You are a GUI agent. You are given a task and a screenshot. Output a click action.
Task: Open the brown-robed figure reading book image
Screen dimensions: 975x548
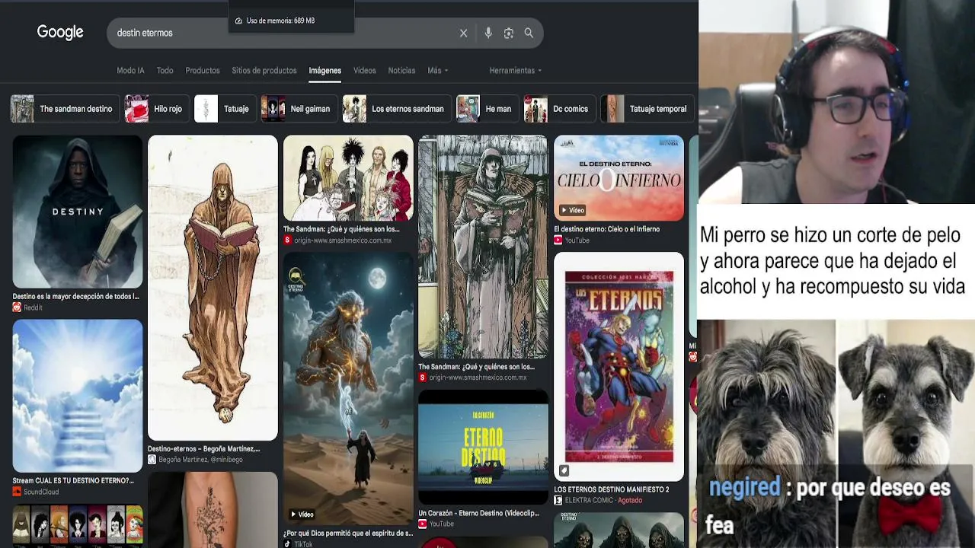[x=213, y=288]
